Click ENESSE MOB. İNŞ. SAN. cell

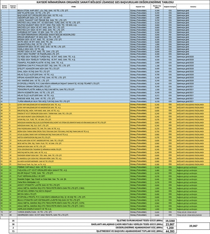click(74, 99)
